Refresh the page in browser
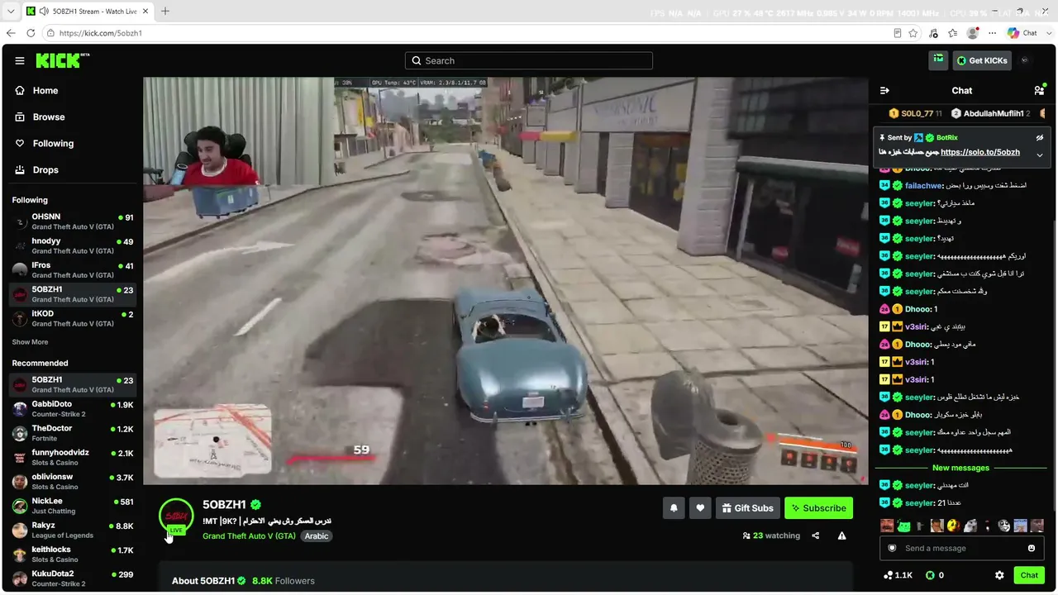 click(x=31, y=33)
